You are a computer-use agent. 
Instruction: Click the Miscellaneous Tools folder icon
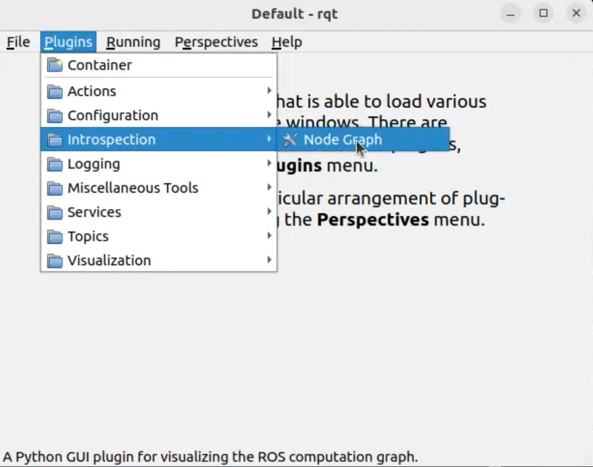coord(55,188)
